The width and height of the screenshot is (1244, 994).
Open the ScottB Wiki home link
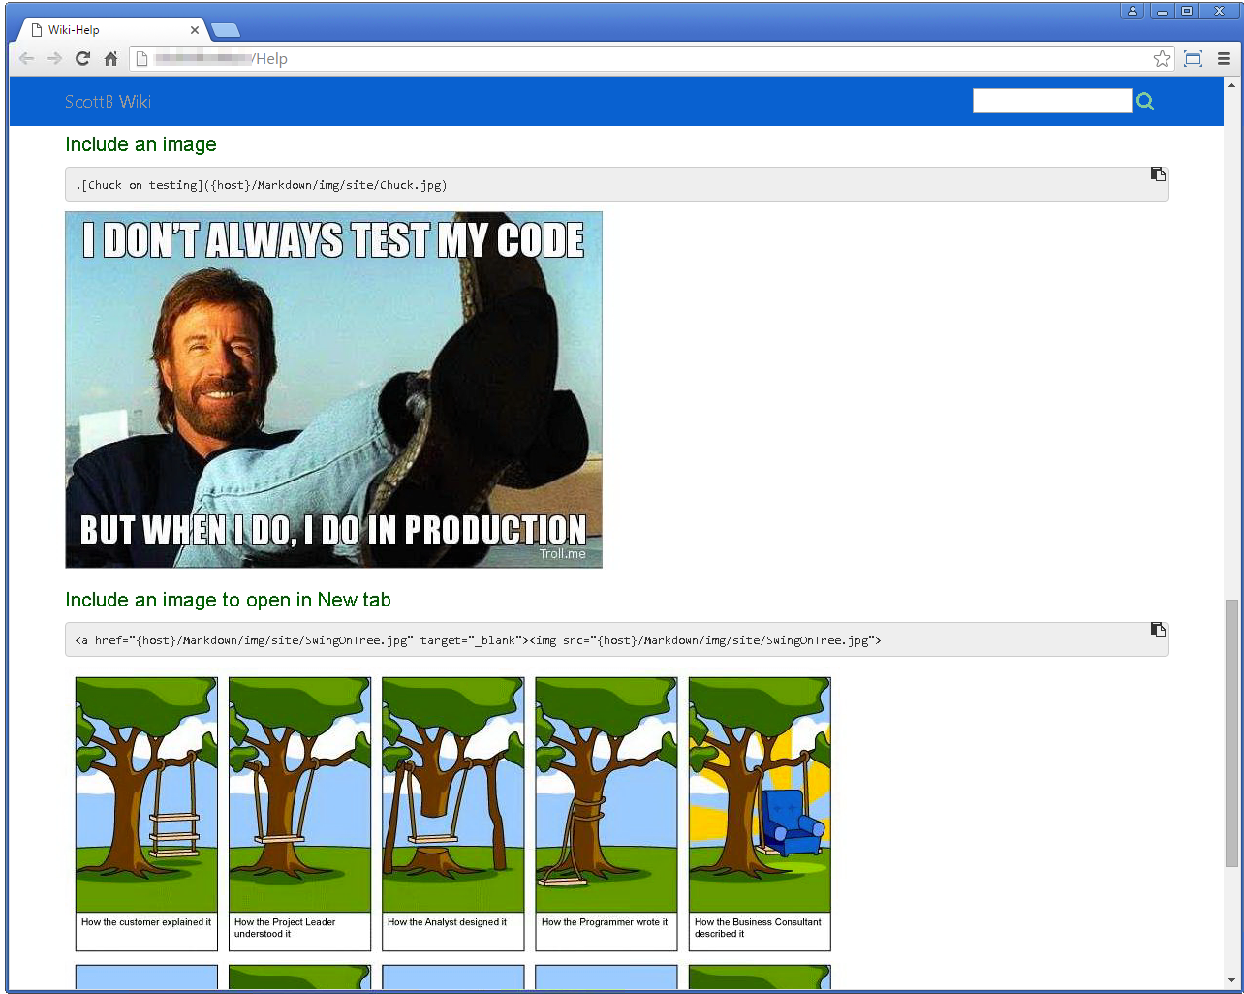click(x=108, y=102)
